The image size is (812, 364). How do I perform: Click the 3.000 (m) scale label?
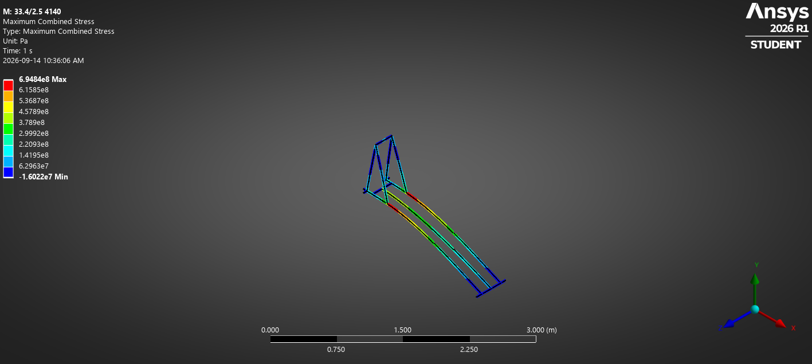coord(542,330)
